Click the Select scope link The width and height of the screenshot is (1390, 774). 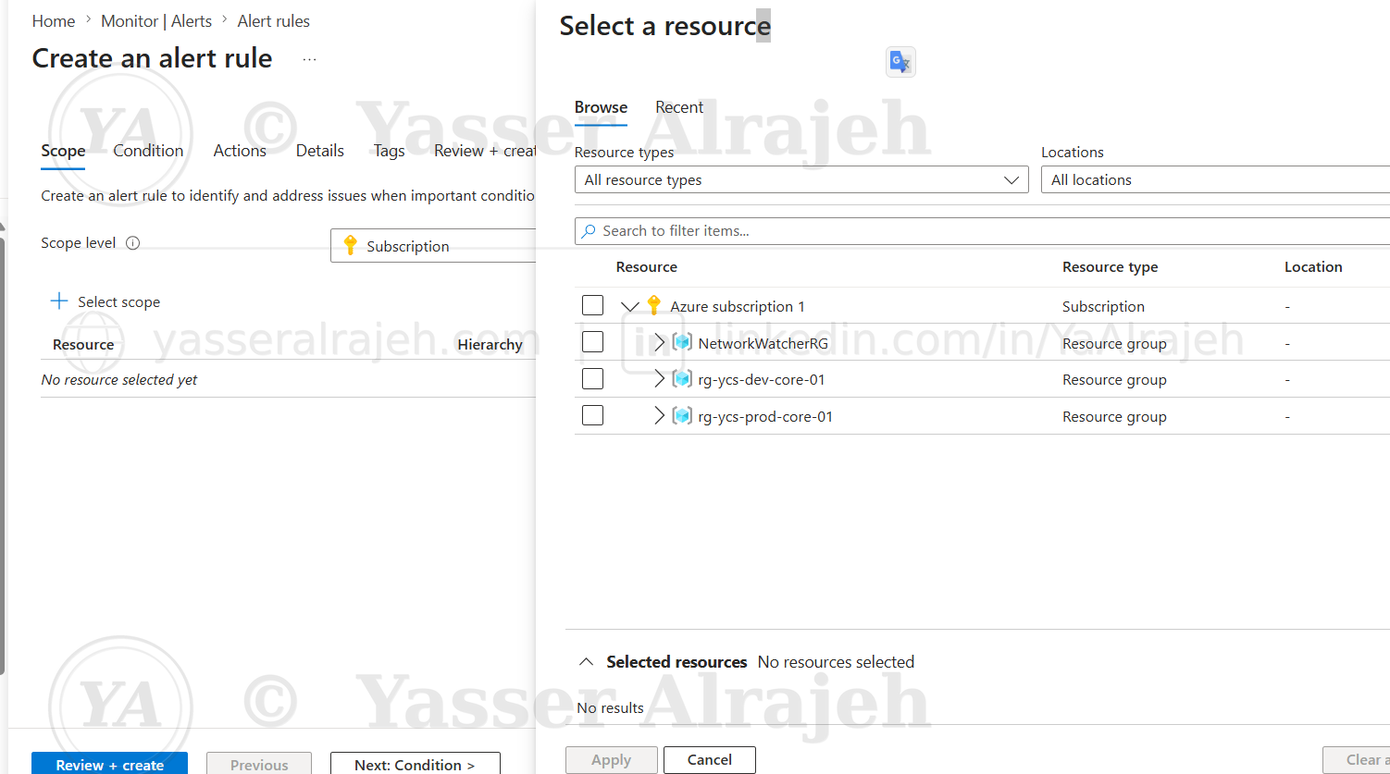(x=118, y=302)
